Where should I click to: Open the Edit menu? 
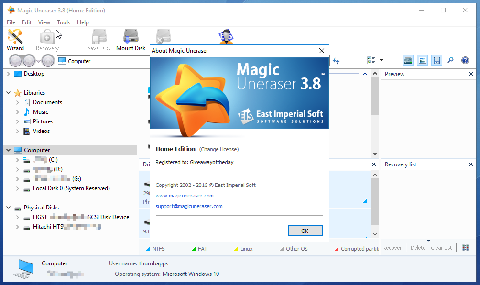pyautogui.click(x=27, y=22)
